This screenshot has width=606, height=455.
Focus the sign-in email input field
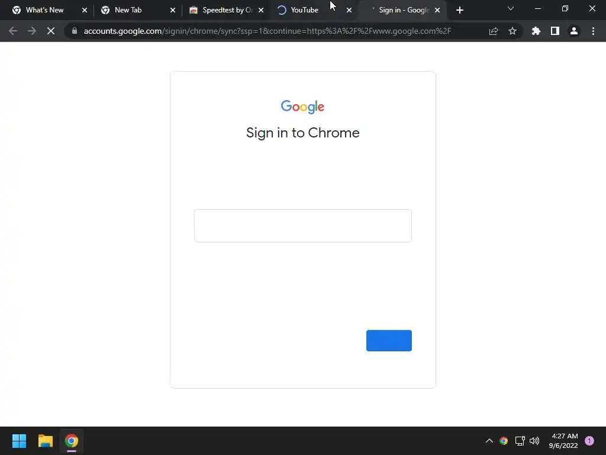coord(302,226)
